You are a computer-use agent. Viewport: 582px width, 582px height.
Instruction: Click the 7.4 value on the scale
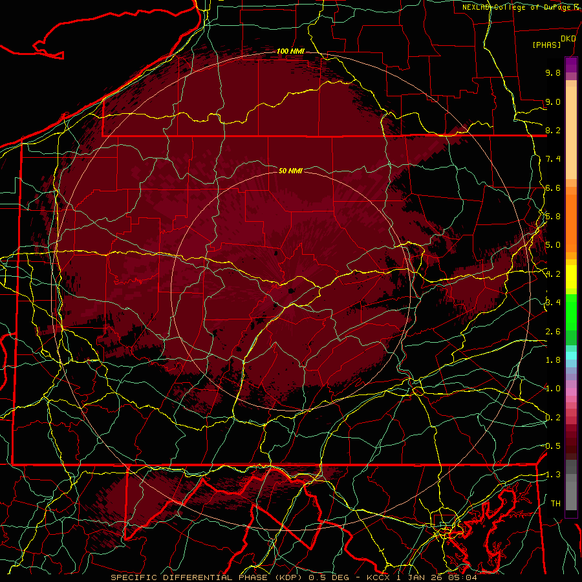(x=553, y=159)
